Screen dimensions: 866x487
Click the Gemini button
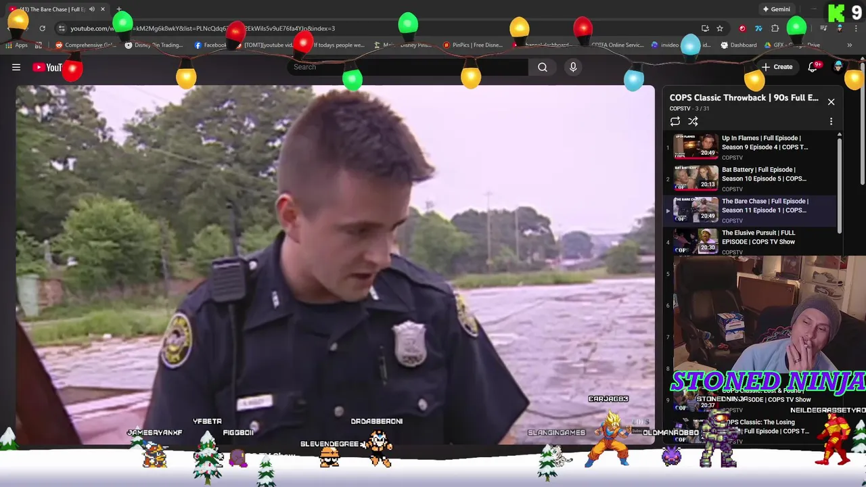(776, 9)
